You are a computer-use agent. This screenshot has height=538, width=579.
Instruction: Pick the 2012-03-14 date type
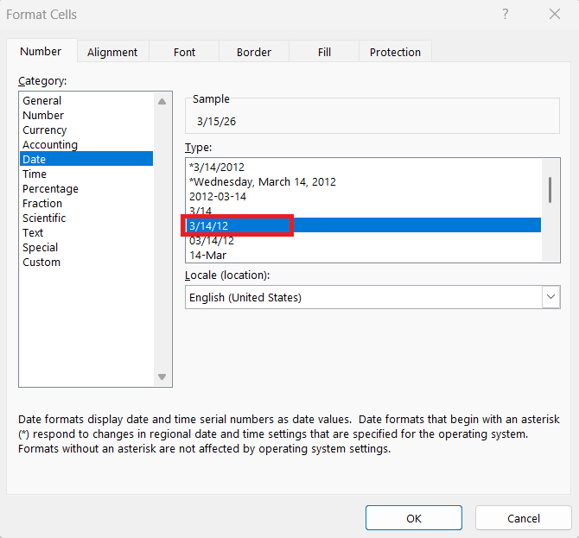[217, 196]
